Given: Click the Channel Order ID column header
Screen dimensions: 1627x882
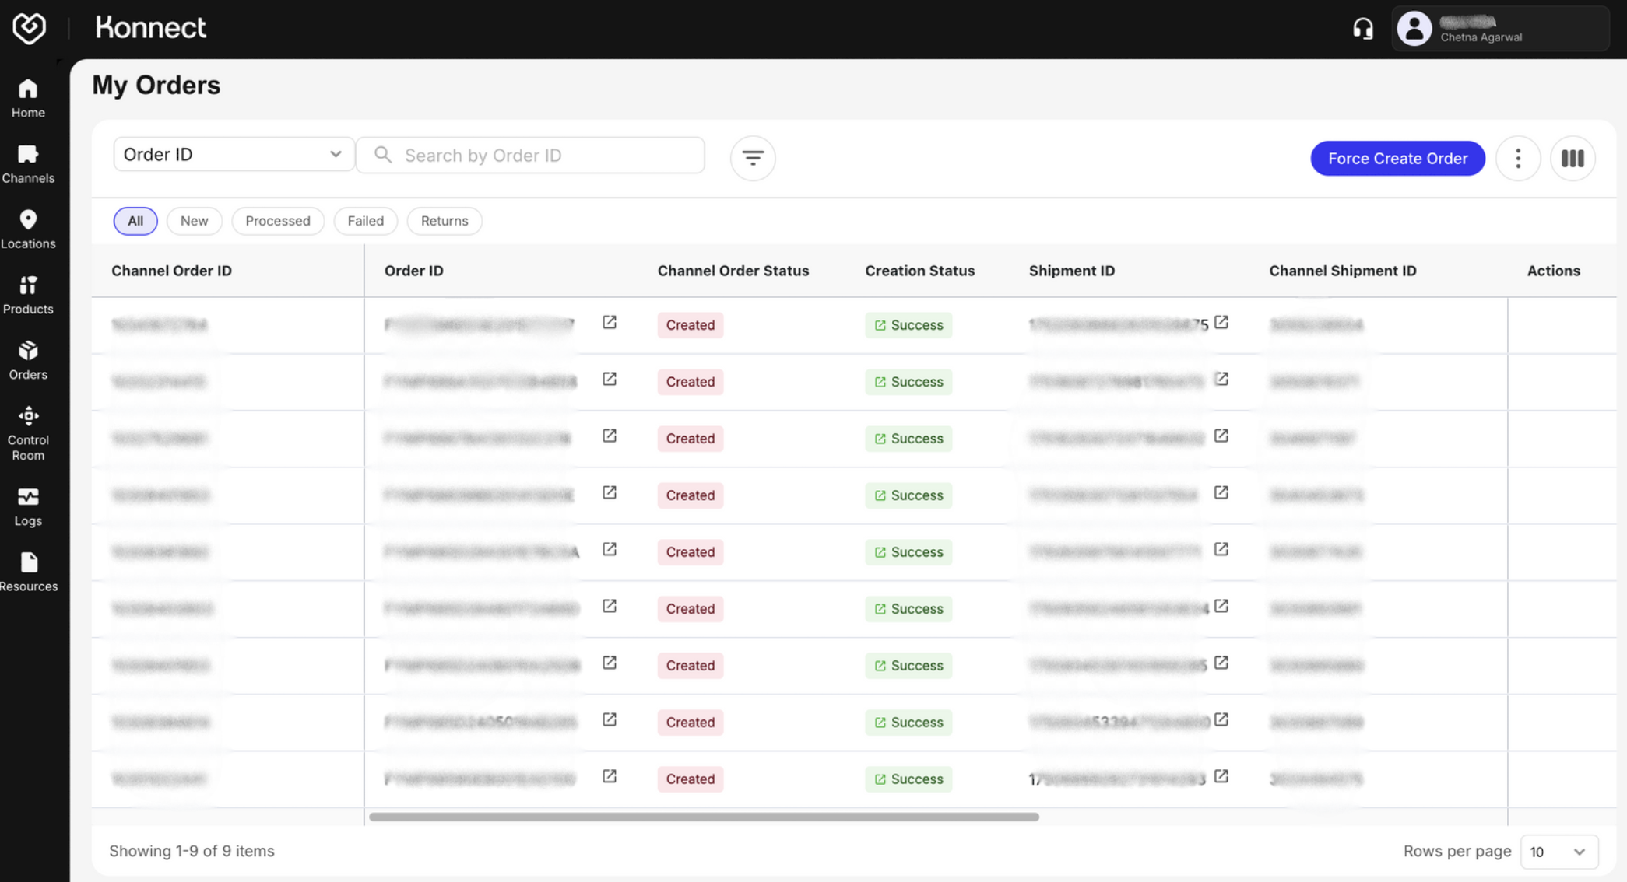Looking at the screenshot, I should click(x=171, y=271).
